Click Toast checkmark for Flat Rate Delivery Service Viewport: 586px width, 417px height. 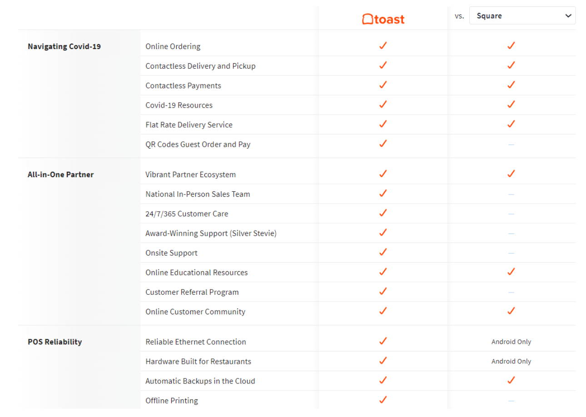(383, 124)
